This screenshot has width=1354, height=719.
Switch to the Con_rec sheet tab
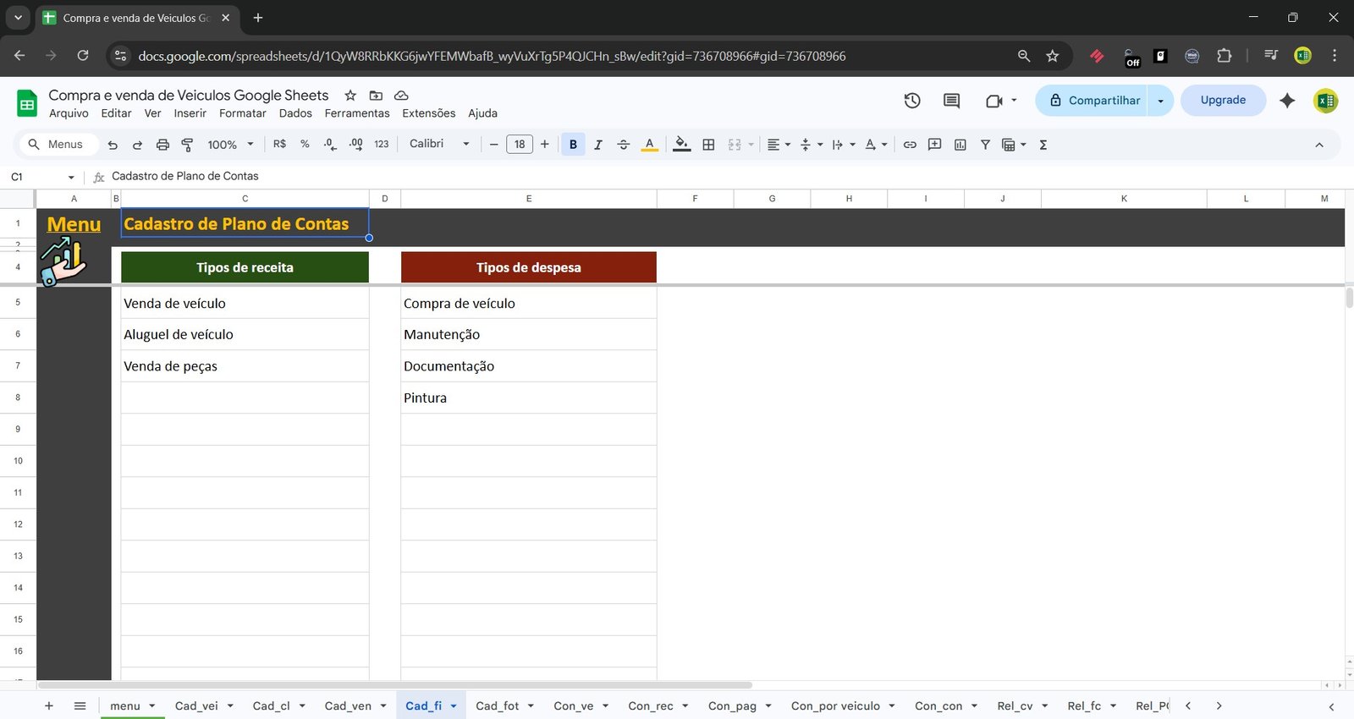[650, 705]
